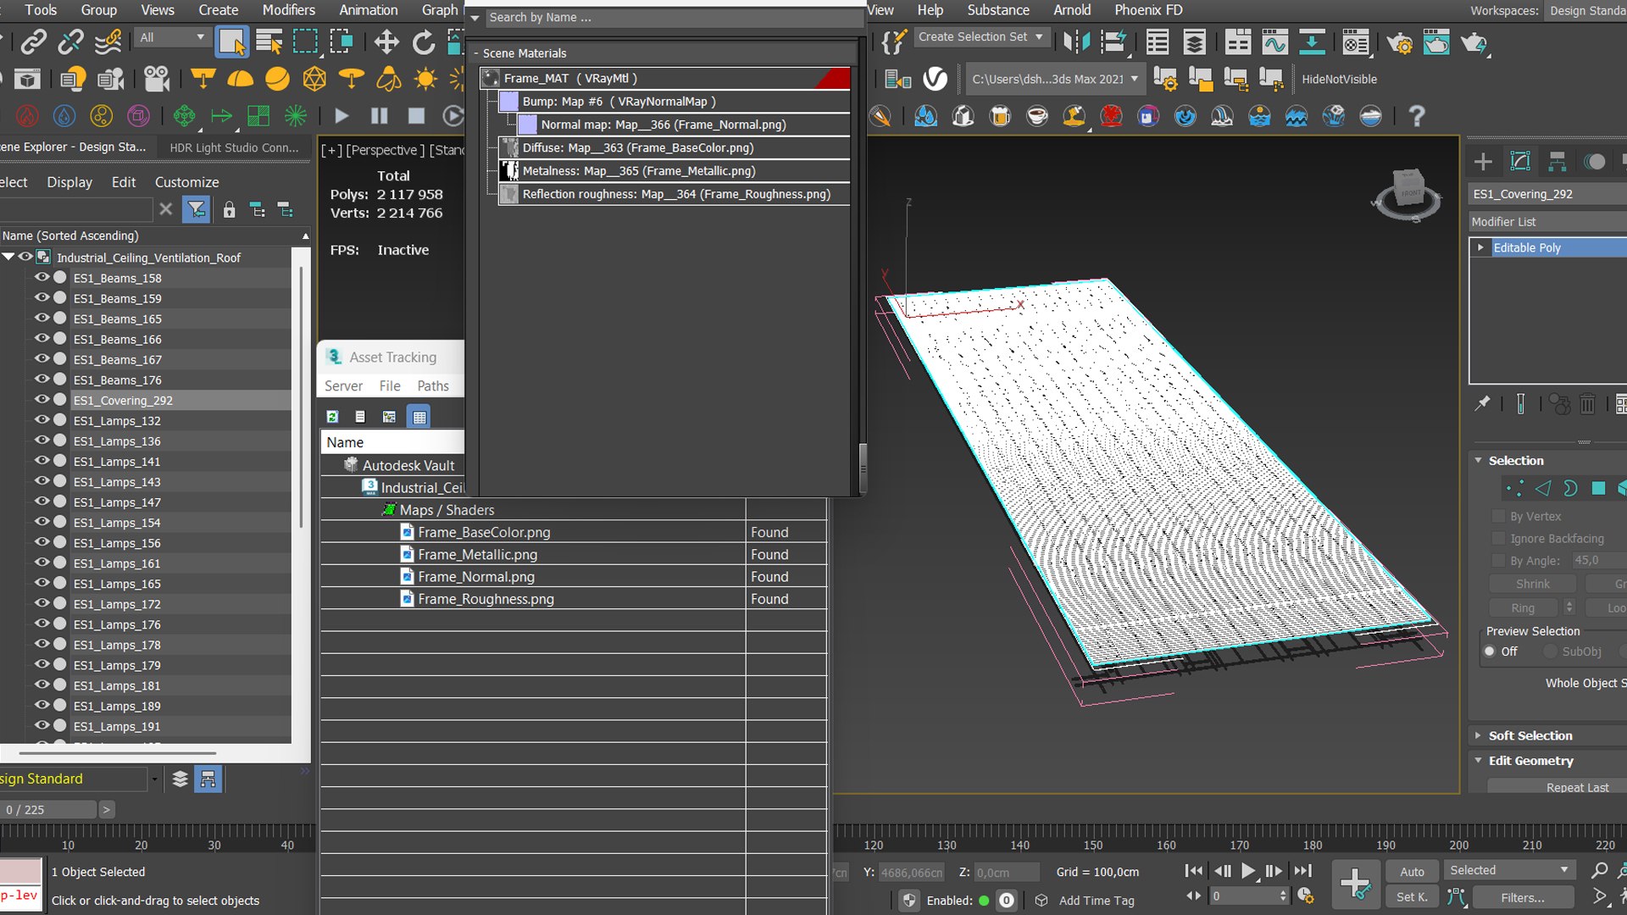Click Refresh icon in Asset Tracking
The width and height of the screenshot is (1627, 915).
[x=332, y=417]
